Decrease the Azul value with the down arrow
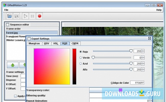The image size is (166, 102). pos(143,65)
